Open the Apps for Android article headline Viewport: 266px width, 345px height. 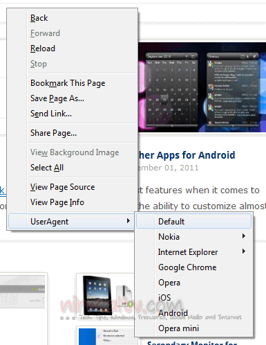187,155
